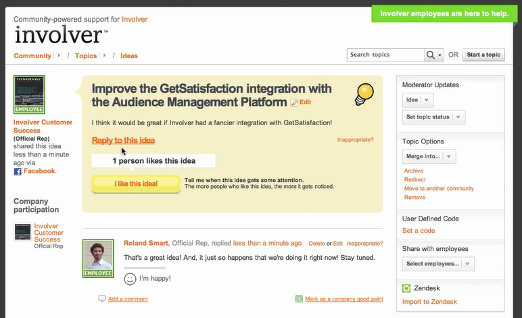Viewport: 522px width, 318px height.
Task: Click the Search topics input field
Action: tap(385, 55)
